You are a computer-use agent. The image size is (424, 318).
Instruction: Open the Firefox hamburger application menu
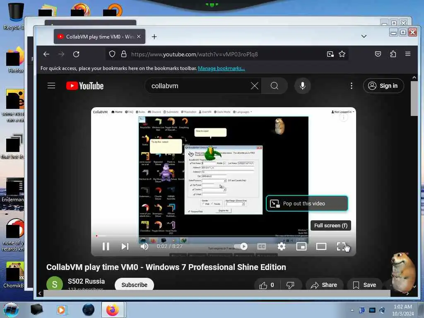coord(408,54)
